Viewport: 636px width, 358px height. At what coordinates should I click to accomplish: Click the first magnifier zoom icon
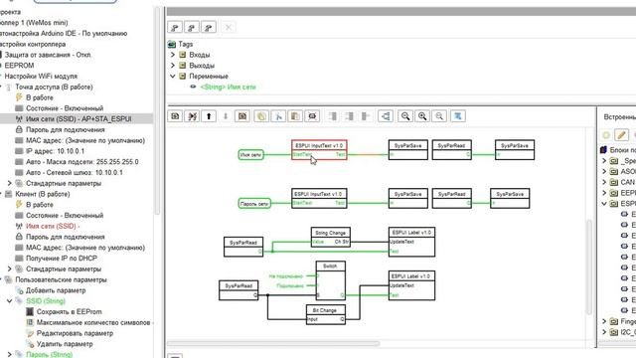click(405, 116)
